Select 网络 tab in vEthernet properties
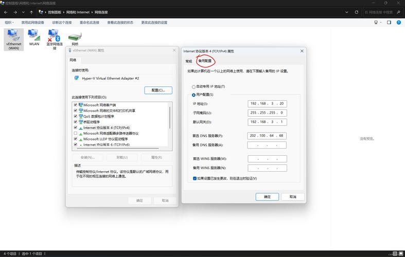This screenshot has width=405, height=257. (x=73, y=60)
